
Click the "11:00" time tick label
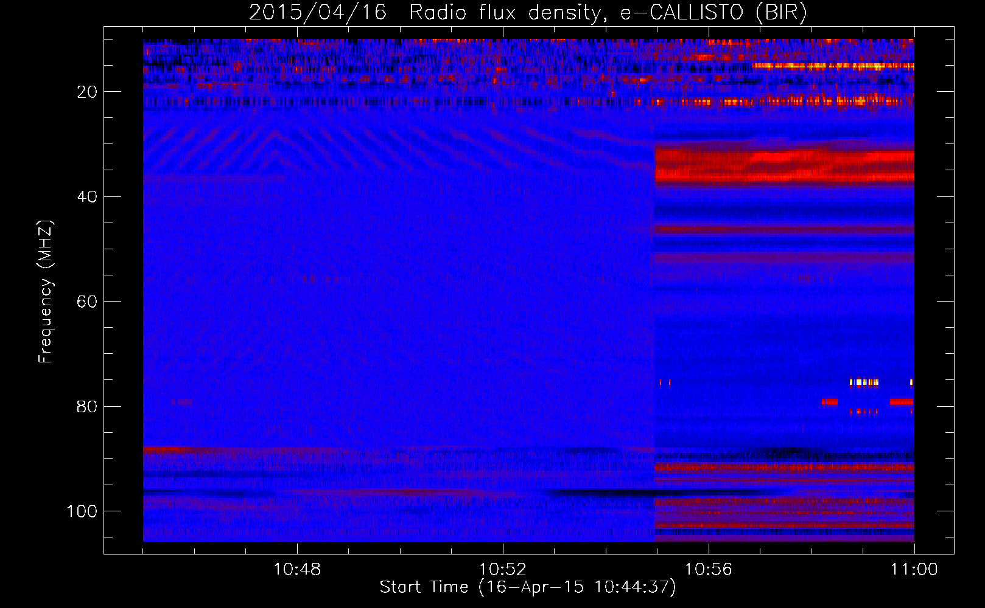pos(914,570)
